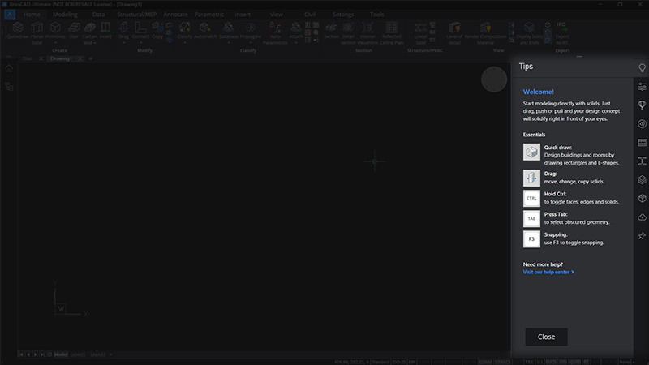
Task: Open the Modeling ribbon tab
Action: (65, 14)
